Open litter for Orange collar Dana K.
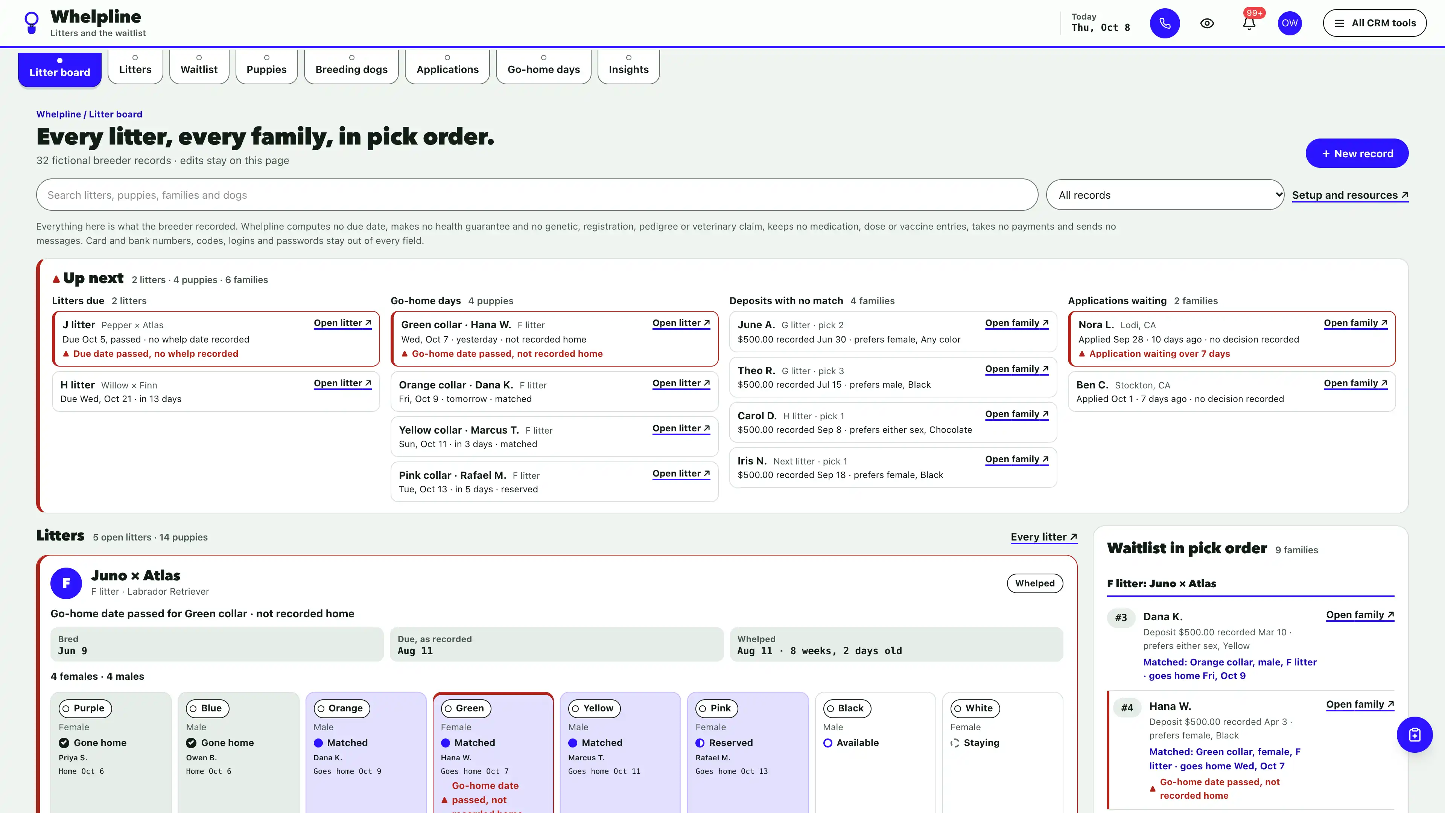Image resolution: width=1445 pixels, height=813 pixels. [x=681, y=383]
